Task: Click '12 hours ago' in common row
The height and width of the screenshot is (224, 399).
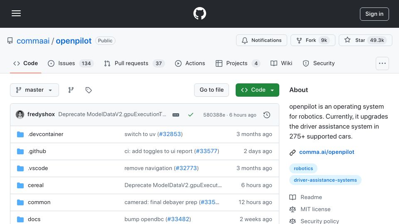Action: (x=255, y=202)
